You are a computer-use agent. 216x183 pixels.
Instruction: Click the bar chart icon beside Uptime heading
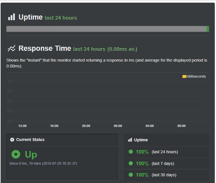pos(12,17)
